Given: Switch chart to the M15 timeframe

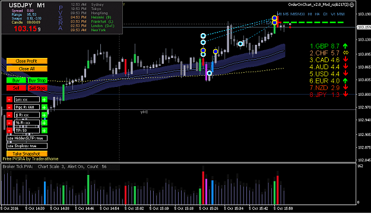Looking at the screenshot, I should (293, 14).
